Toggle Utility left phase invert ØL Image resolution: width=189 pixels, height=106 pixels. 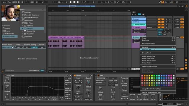point(76,80)
